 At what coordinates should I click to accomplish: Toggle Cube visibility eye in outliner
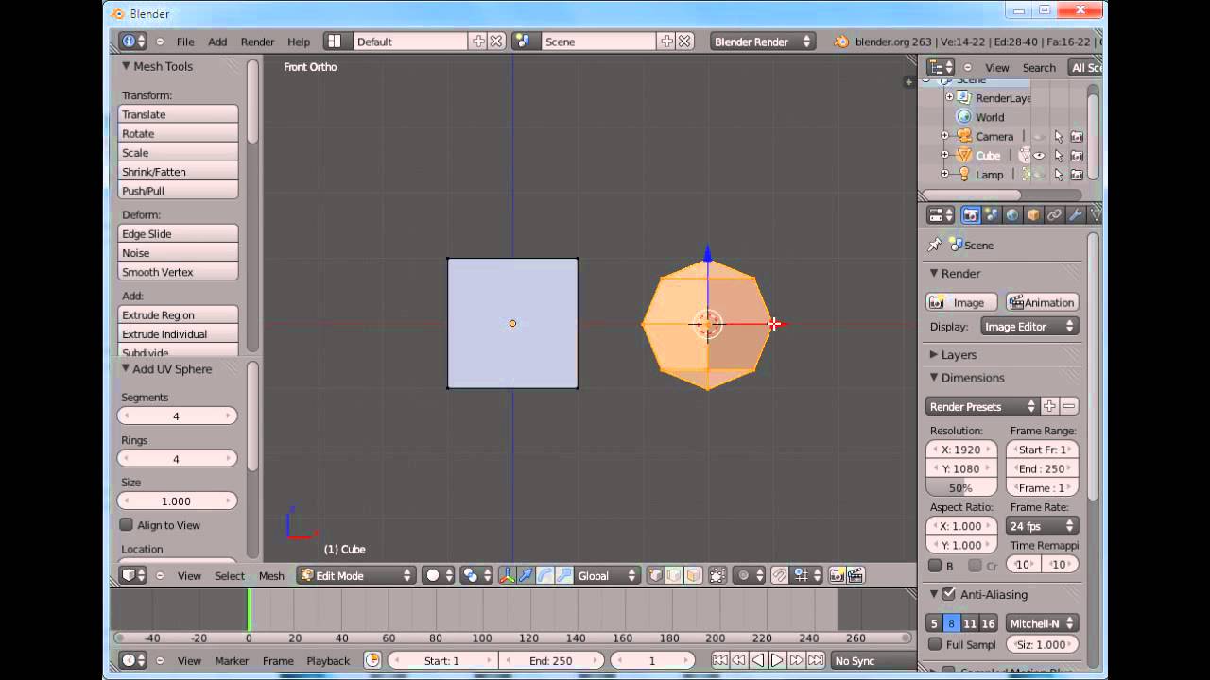1040,156
